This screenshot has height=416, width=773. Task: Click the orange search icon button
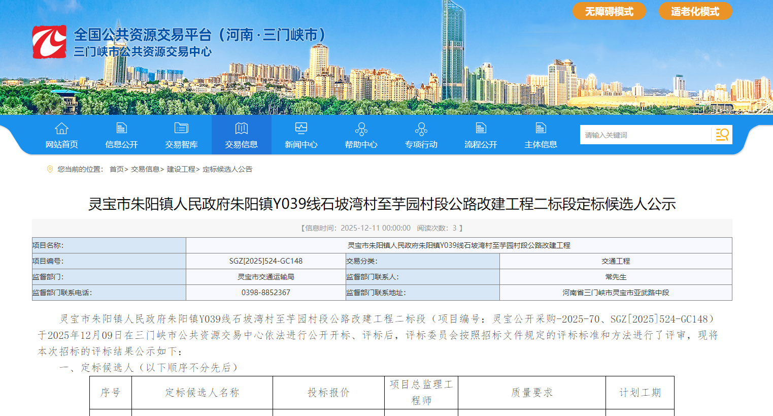[x=722, y=135]
